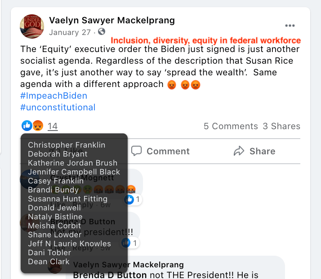Viewport: 321px width, 279px height.
Task: Click the like count badge beside the emoji comment
Action: point(133,199)
